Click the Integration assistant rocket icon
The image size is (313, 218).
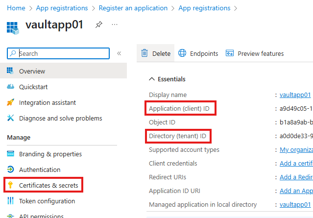coord(10,102)
